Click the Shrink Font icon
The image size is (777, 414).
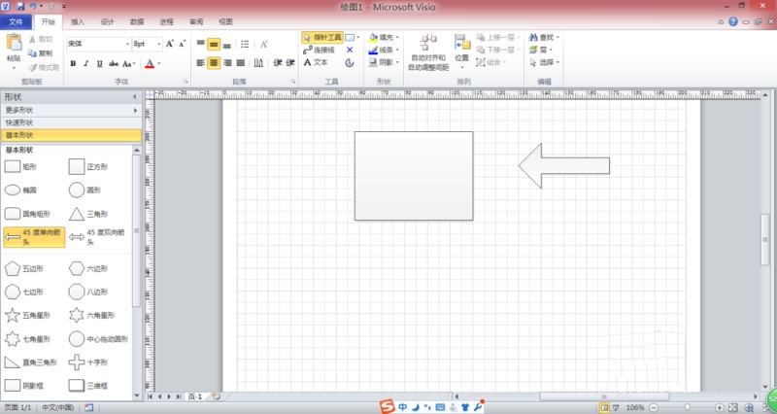click(183, 44)
